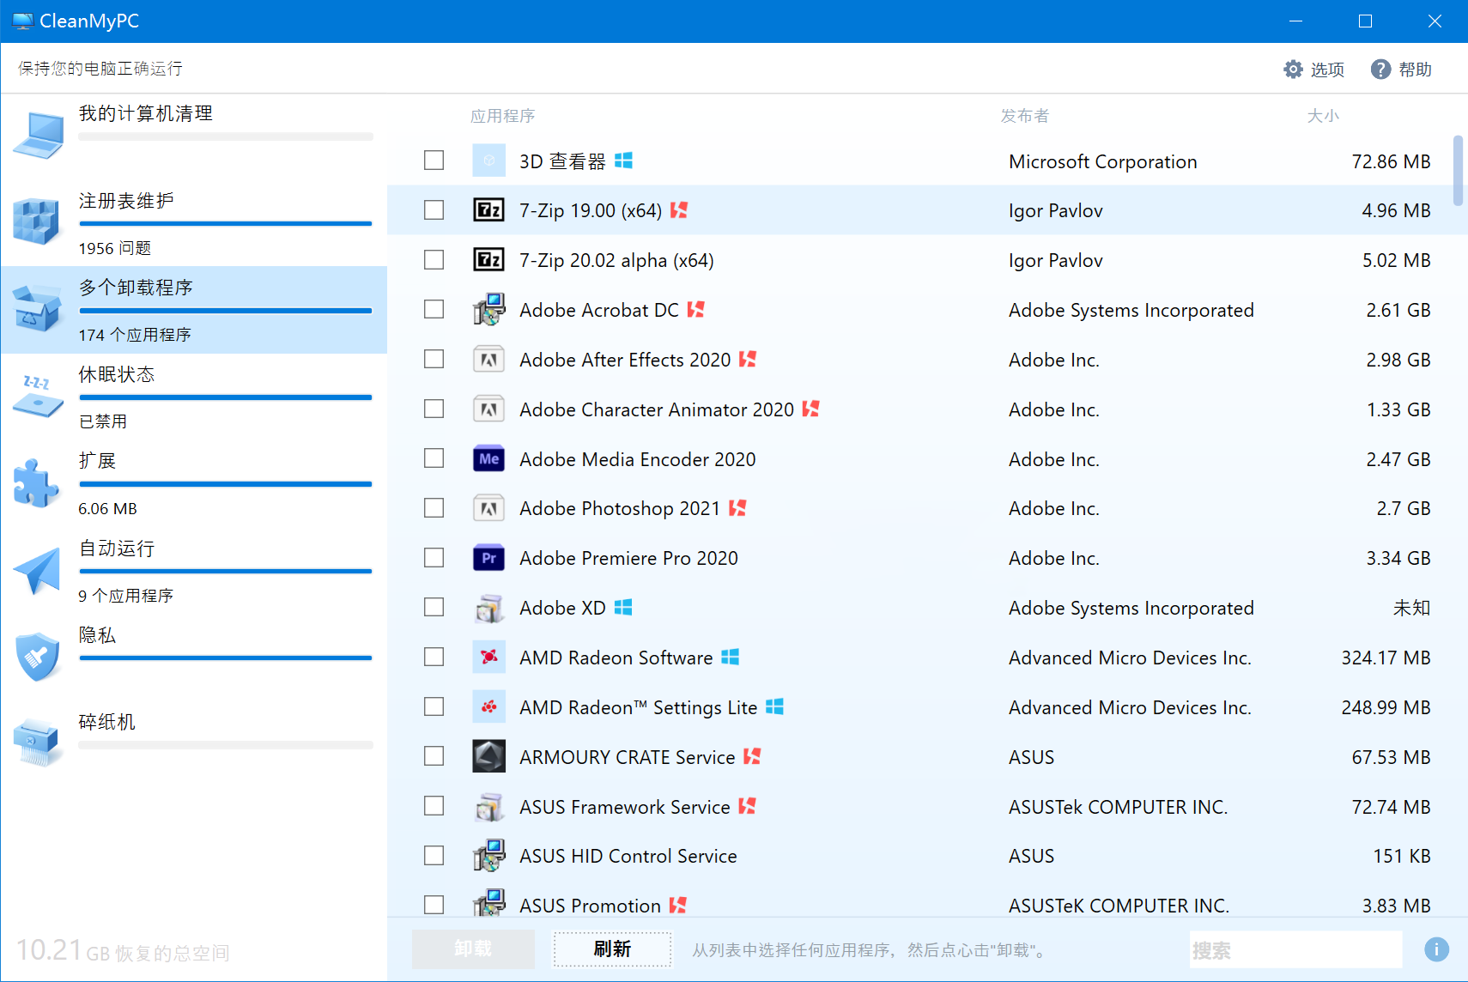The height and width of the screenshot is (982, 1468).
Task: Click the 7-Zip 19.00 app icon
Action: (x=488, y=210)
